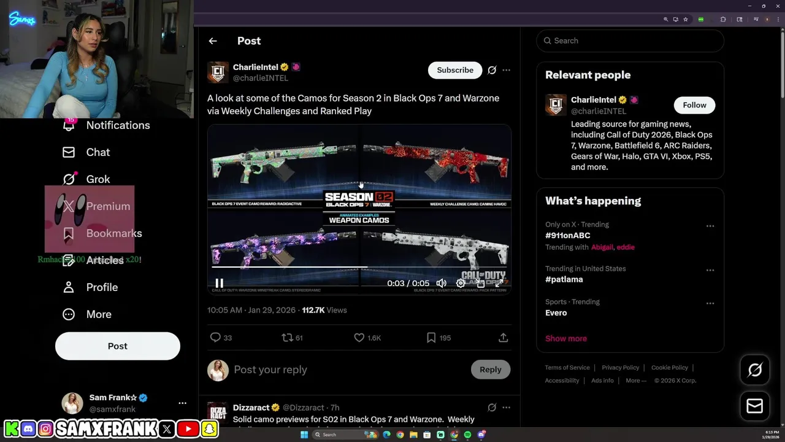Screen dimensions: 785x442
Task: Open Windows Start menu
Action: point(304,435)
